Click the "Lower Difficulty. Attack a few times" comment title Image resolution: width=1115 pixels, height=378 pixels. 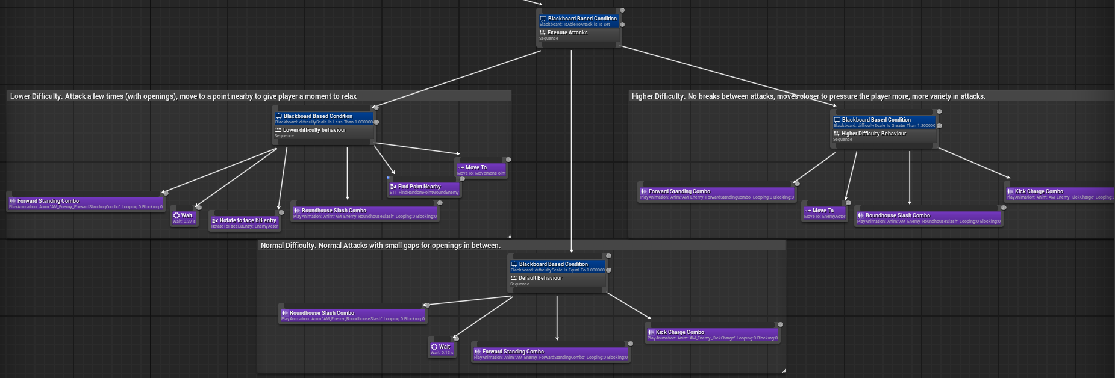[183, 96]
